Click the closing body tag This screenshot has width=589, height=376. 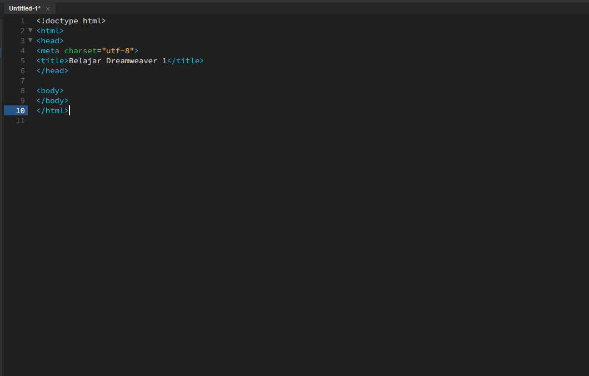pyautogui.click(x=53, y=101)
